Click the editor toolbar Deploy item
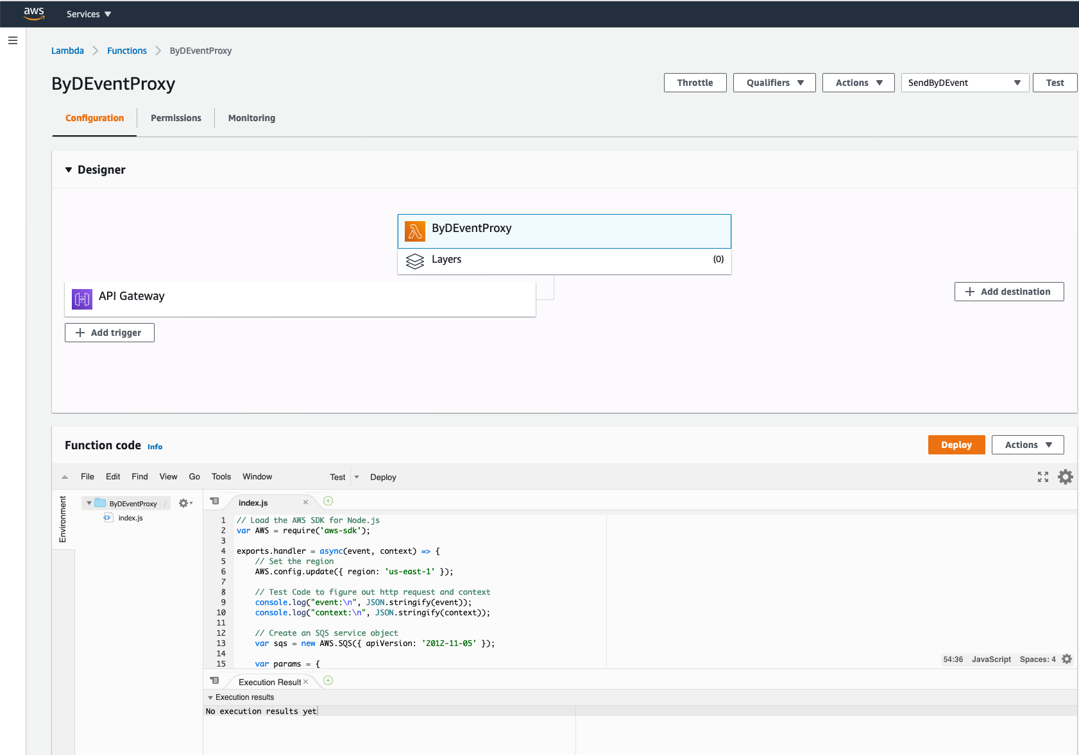The height and width of the screenshot is (755, 1079). click(383, 477)
